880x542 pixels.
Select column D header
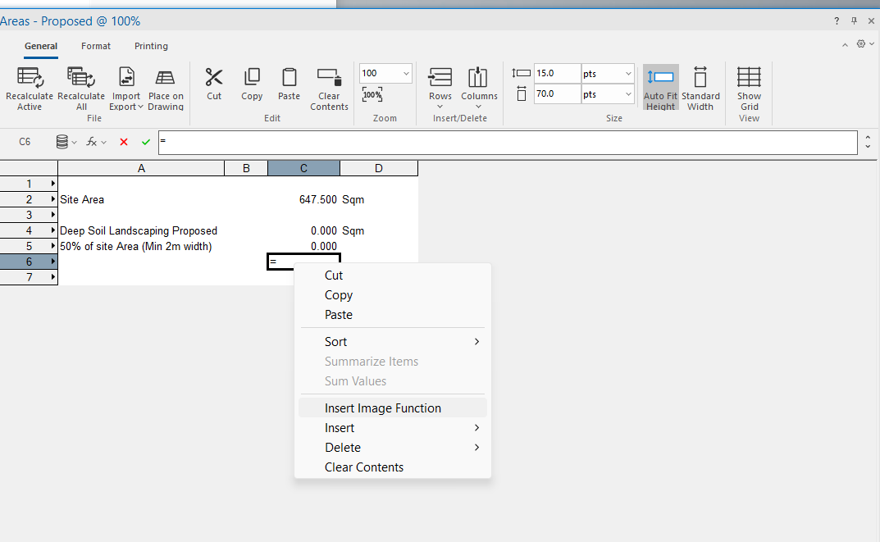pos(379,168)
